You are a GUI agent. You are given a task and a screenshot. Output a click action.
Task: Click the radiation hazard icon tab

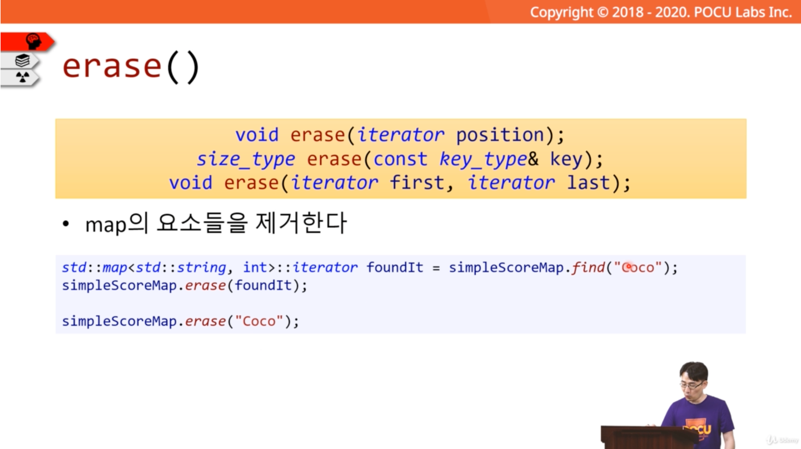tap(21, 78)
